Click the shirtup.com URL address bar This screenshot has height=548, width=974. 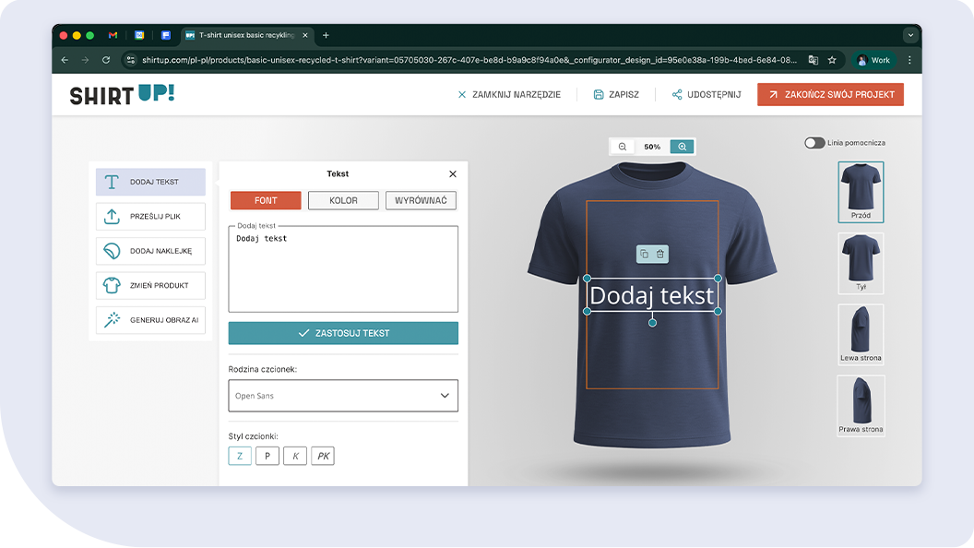pyautogui.click(x=469, y=60)
